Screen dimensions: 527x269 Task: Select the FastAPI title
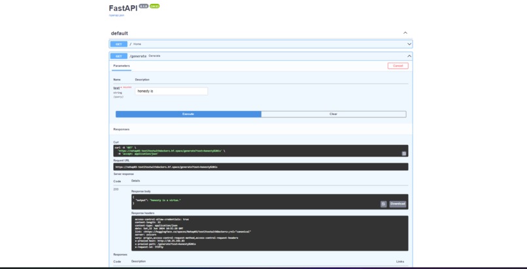click(123, 8)
